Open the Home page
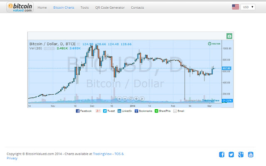Screen dimensions: 266x166 point(42,7)
